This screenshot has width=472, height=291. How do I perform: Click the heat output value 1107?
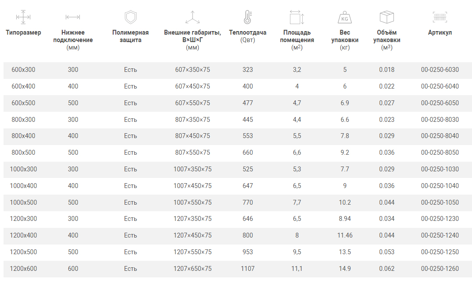point(247,269)
